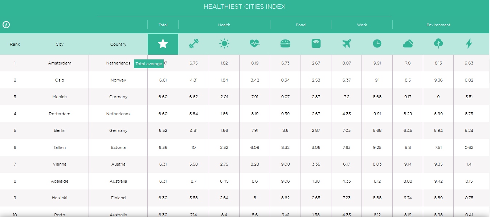The width and height of the screenshot is (490, 217).
Task: Select the Environment category header
Action: click(x=438, y=25)
